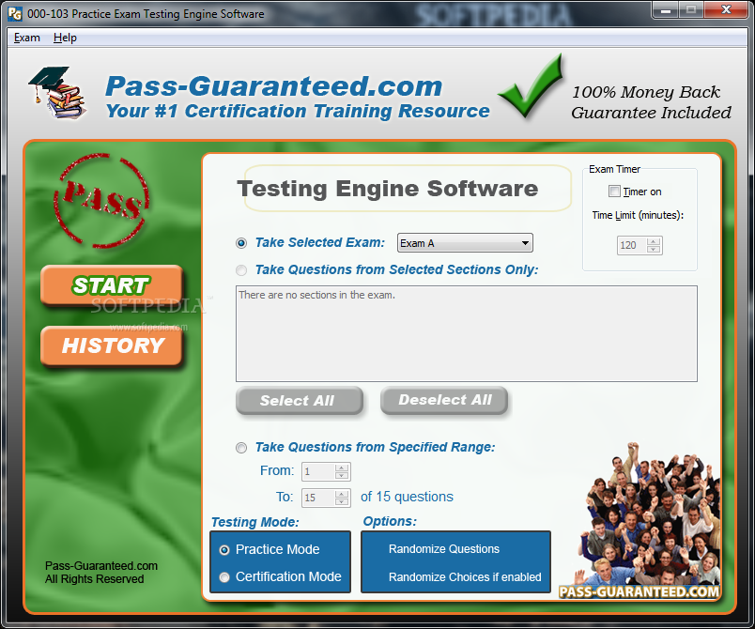Click the PASS-GUARANTEED.COM banner under crowd
Screen dimensions: 755x629
coord(639,592)
